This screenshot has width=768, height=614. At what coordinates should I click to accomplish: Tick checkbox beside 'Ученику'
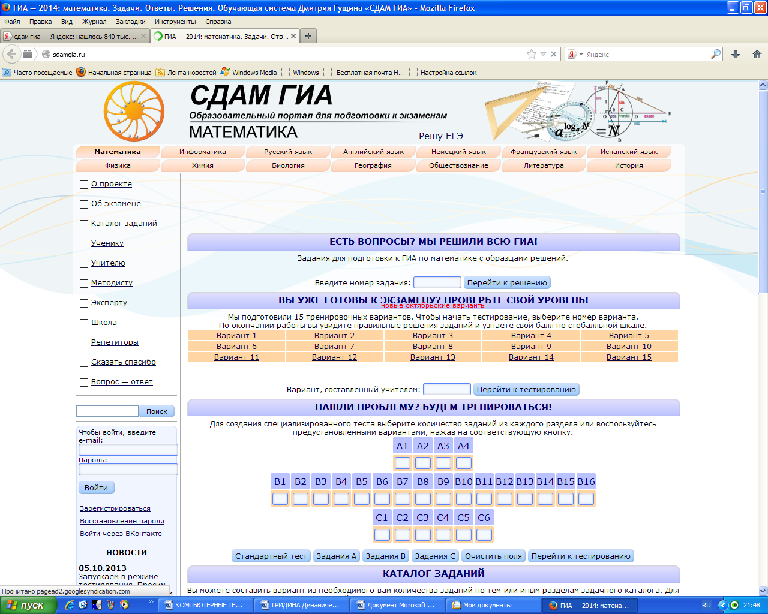(84, 244)
